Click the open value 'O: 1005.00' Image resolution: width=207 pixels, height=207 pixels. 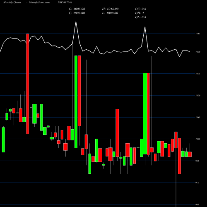(77, 9)
